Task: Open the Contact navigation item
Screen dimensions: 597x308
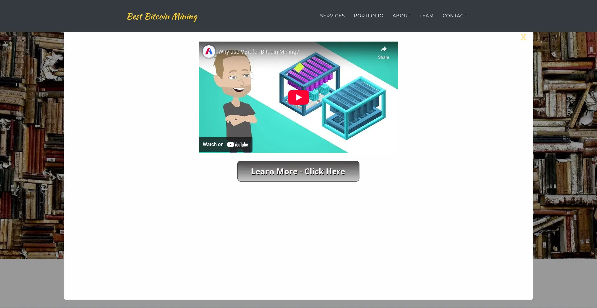Action: pyautogui.click(x=454, y=16)
